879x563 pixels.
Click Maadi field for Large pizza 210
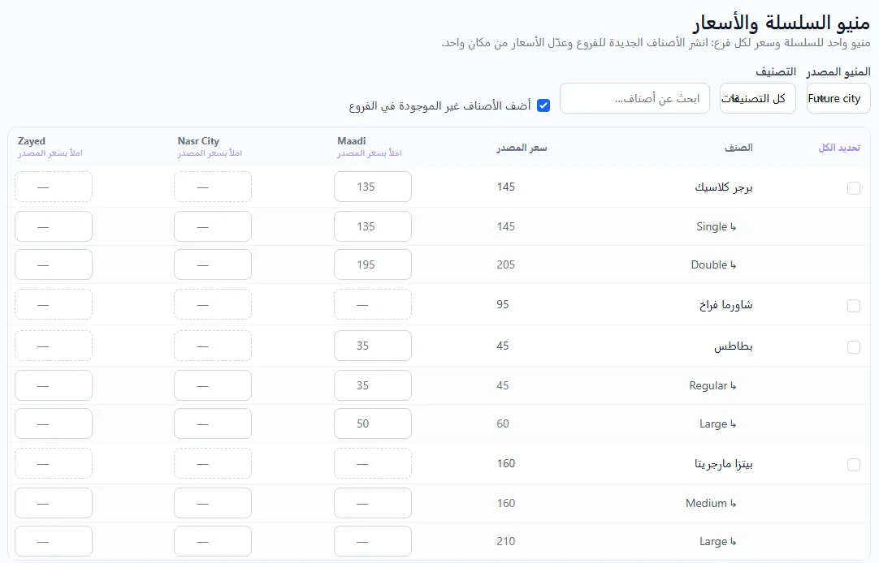click(x=373, y=541)
